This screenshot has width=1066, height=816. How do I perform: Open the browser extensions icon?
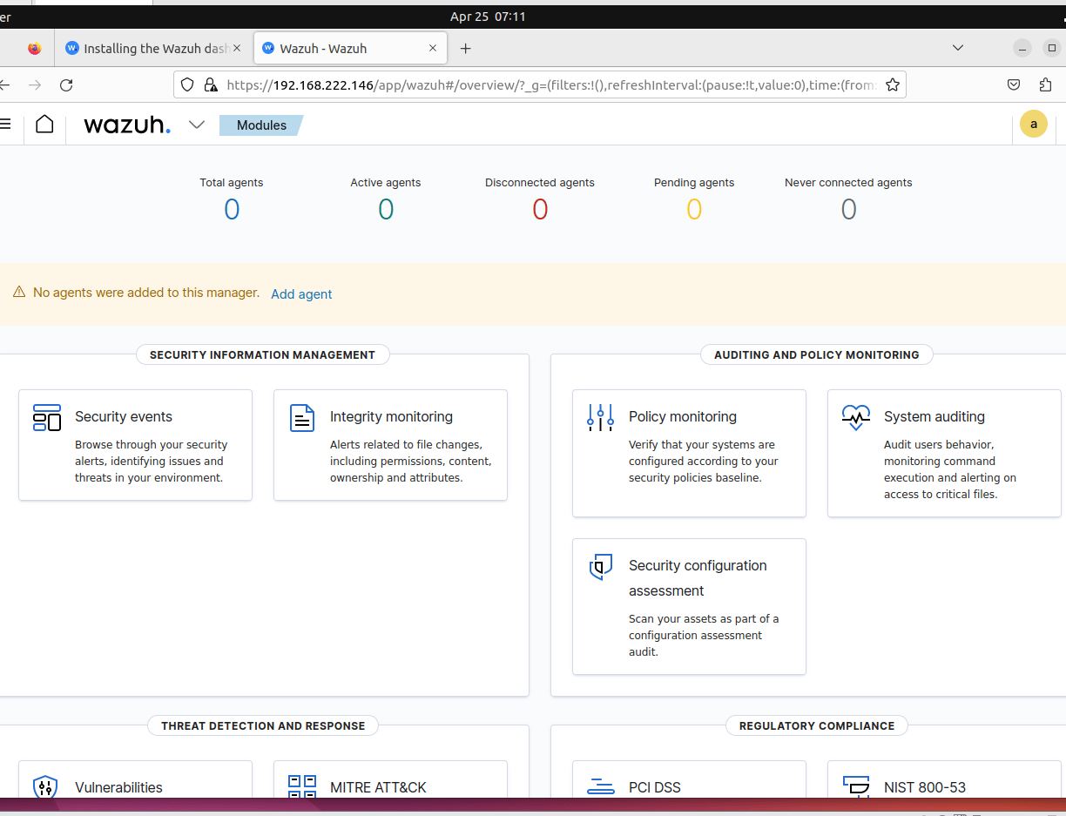[x=1046, y=84]
